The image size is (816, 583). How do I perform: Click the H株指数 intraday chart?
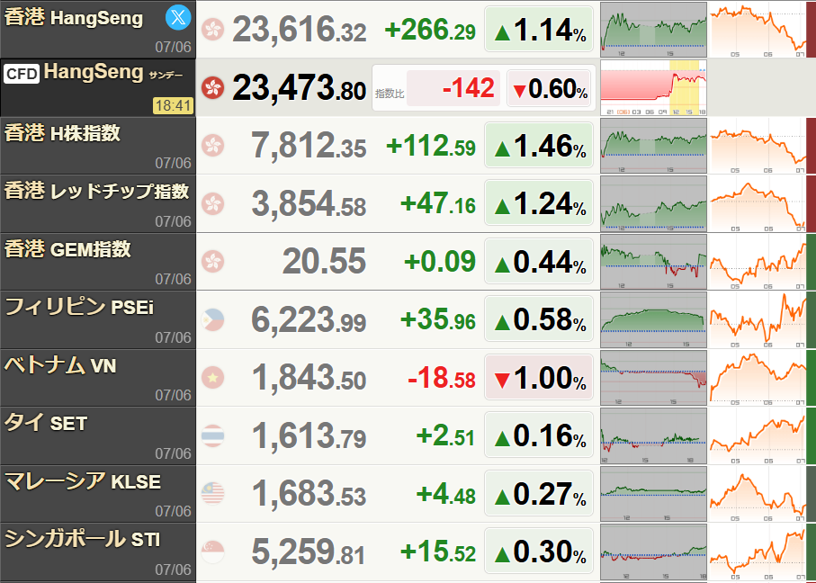(654, 146)
